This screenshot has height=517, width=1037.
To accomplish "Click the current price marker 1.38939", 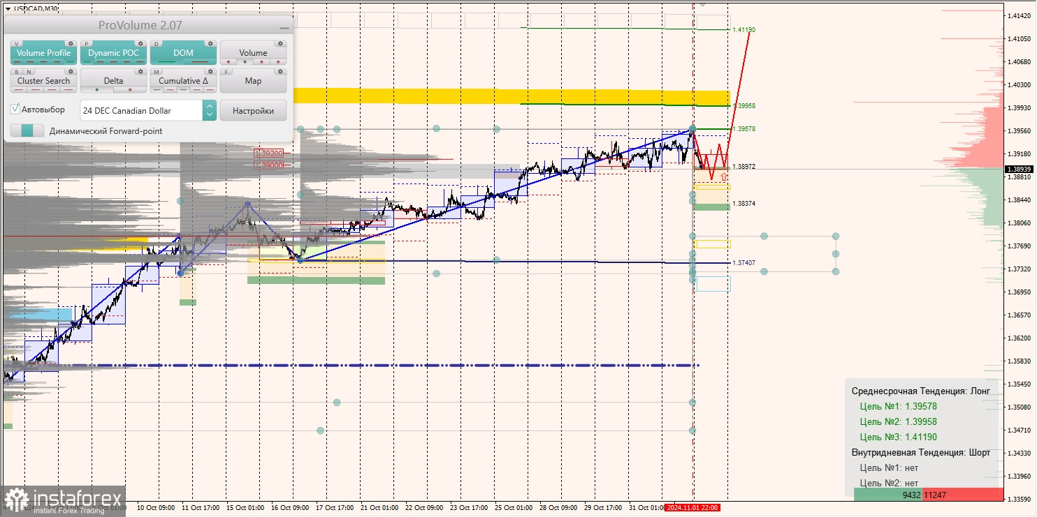I will [x=1020, y=169].
